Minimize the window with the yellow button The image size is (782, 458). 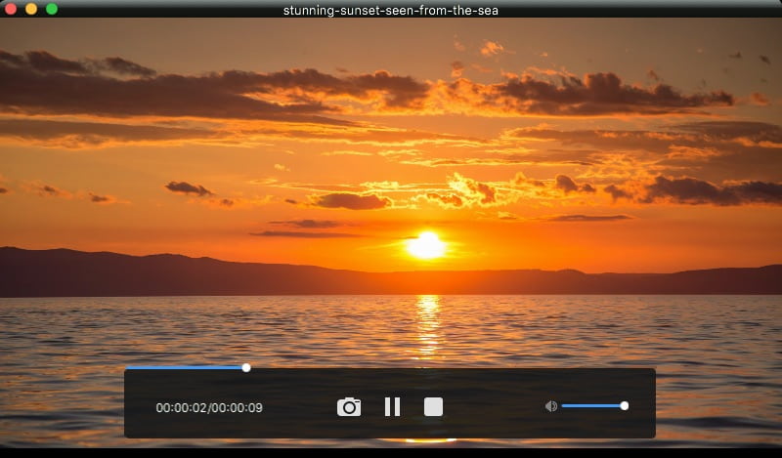[x=31, y=9]
